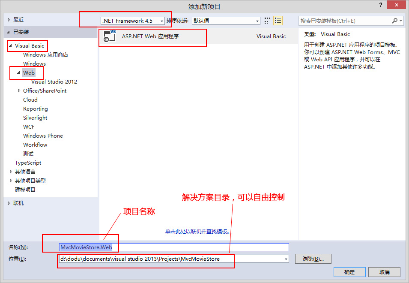Select the WCF category
The width and height of the screenshot is (409, 283).
tap(29, 126)
